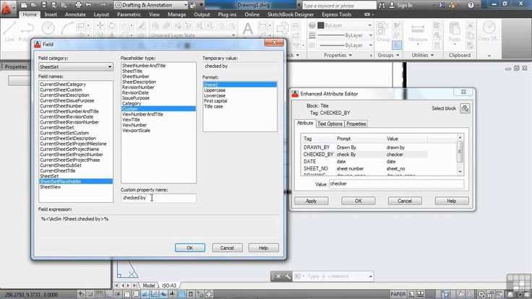
Task: Click Help in the Field dialog
Action: (263, 248)
